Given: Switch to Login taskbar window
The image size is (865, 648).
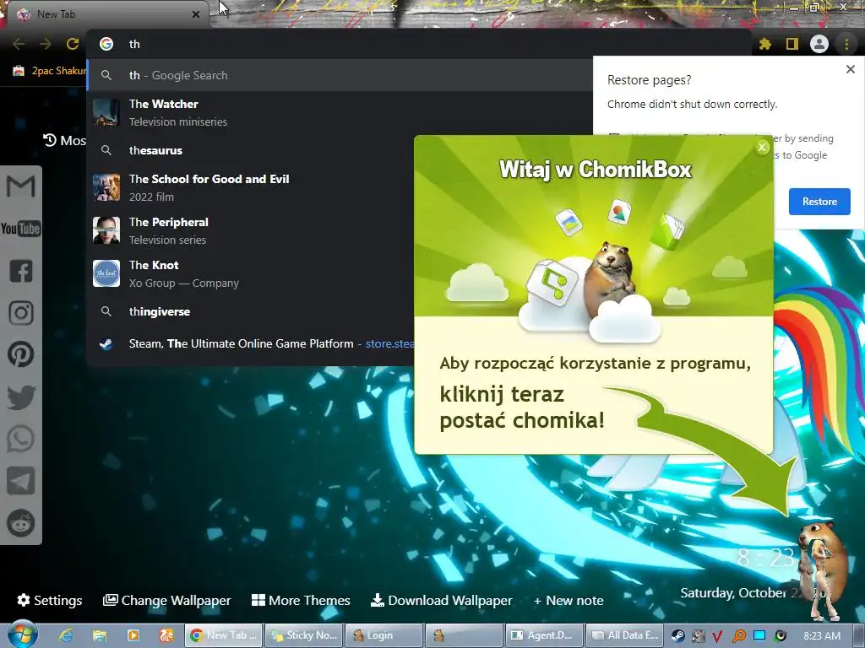Looking at the screenshot, I should pos(384,635).
